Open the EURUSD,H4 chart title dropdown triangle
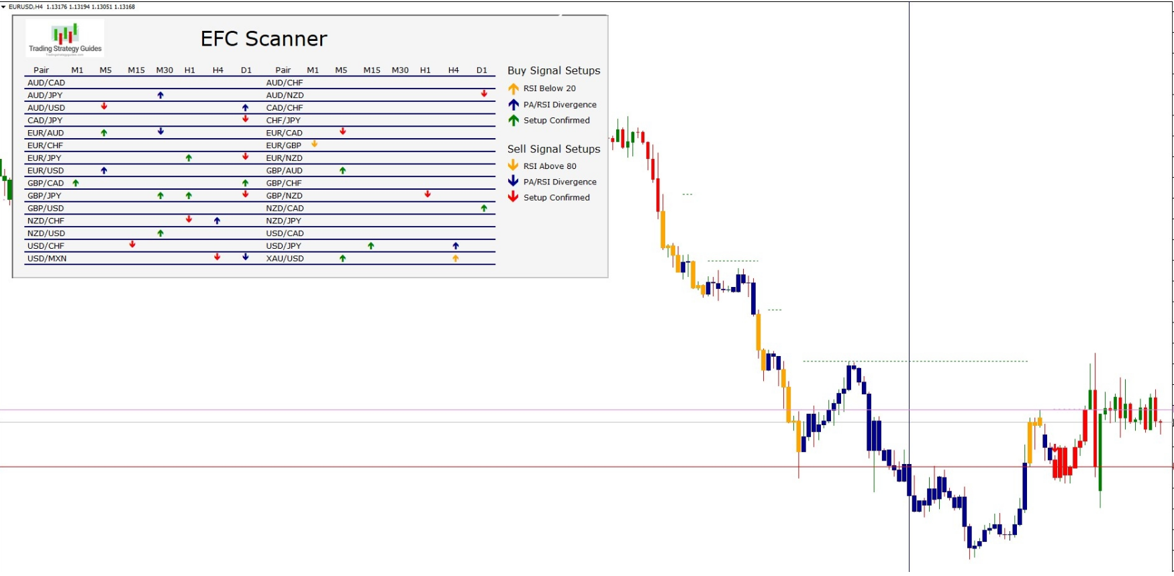Viewport: 1174px width, 576px height. point(3,7)
